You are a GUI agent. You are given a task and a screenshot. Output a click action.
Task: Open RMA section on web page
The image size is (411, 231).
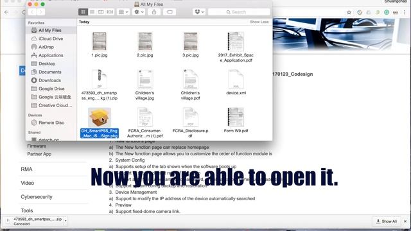[x=26, y=169]
